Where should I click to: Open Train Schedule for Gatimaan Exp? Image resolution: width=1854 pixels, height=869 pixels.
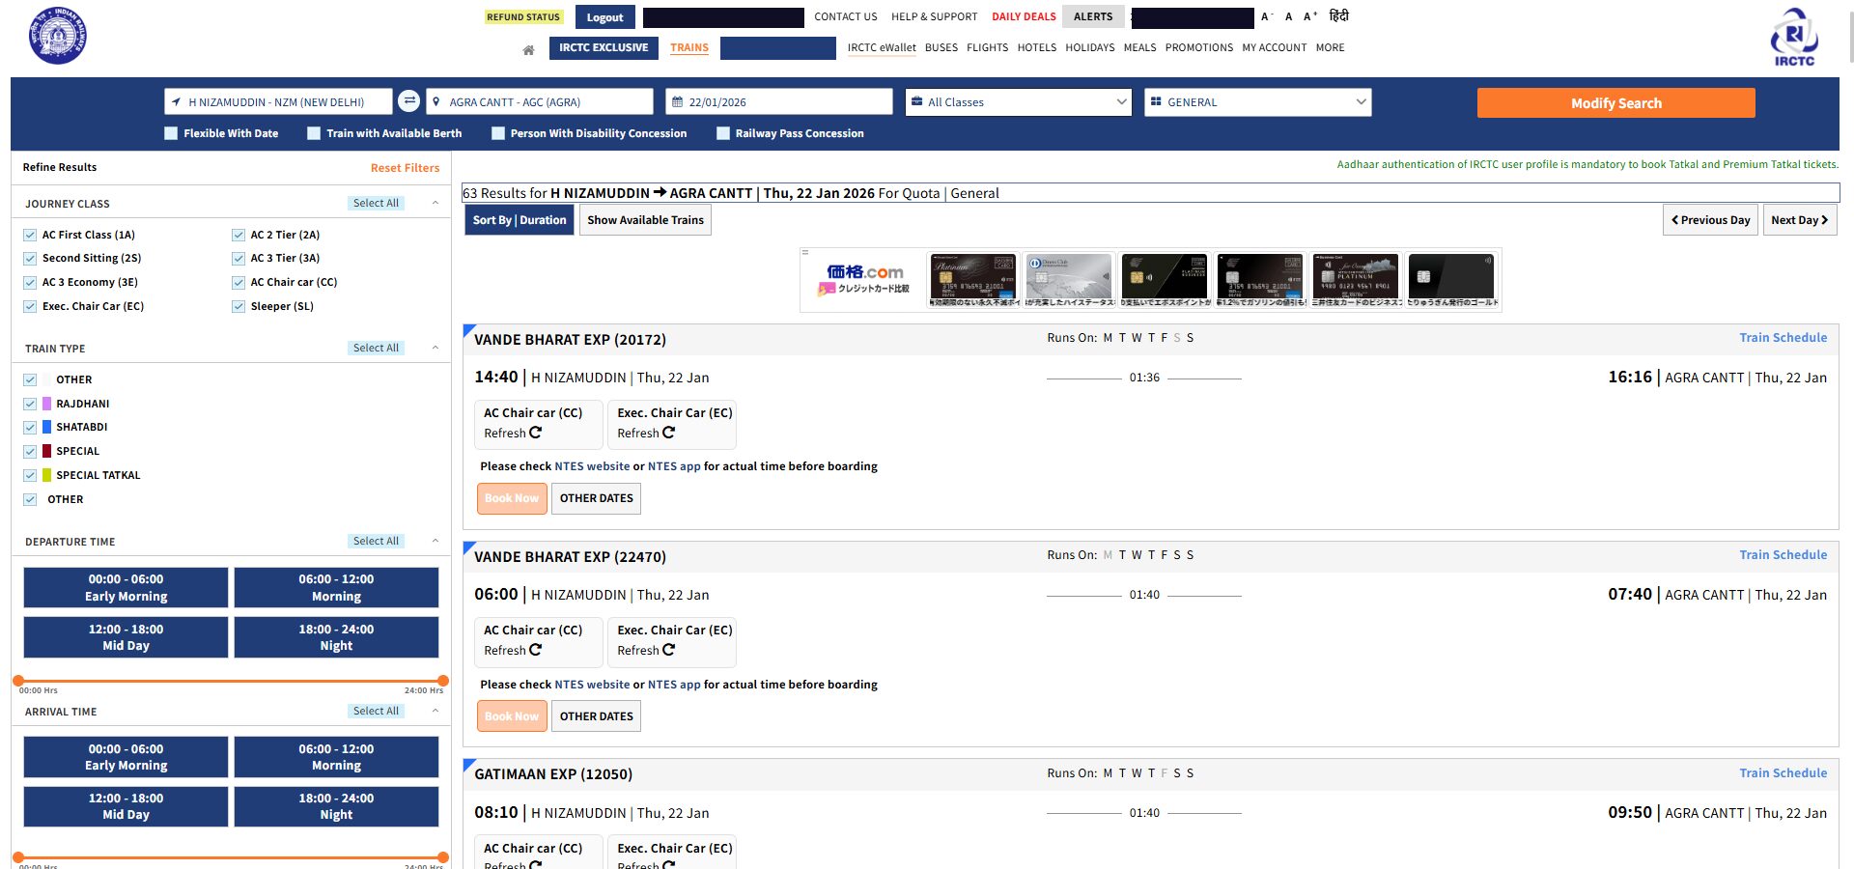coord(1783,773)
